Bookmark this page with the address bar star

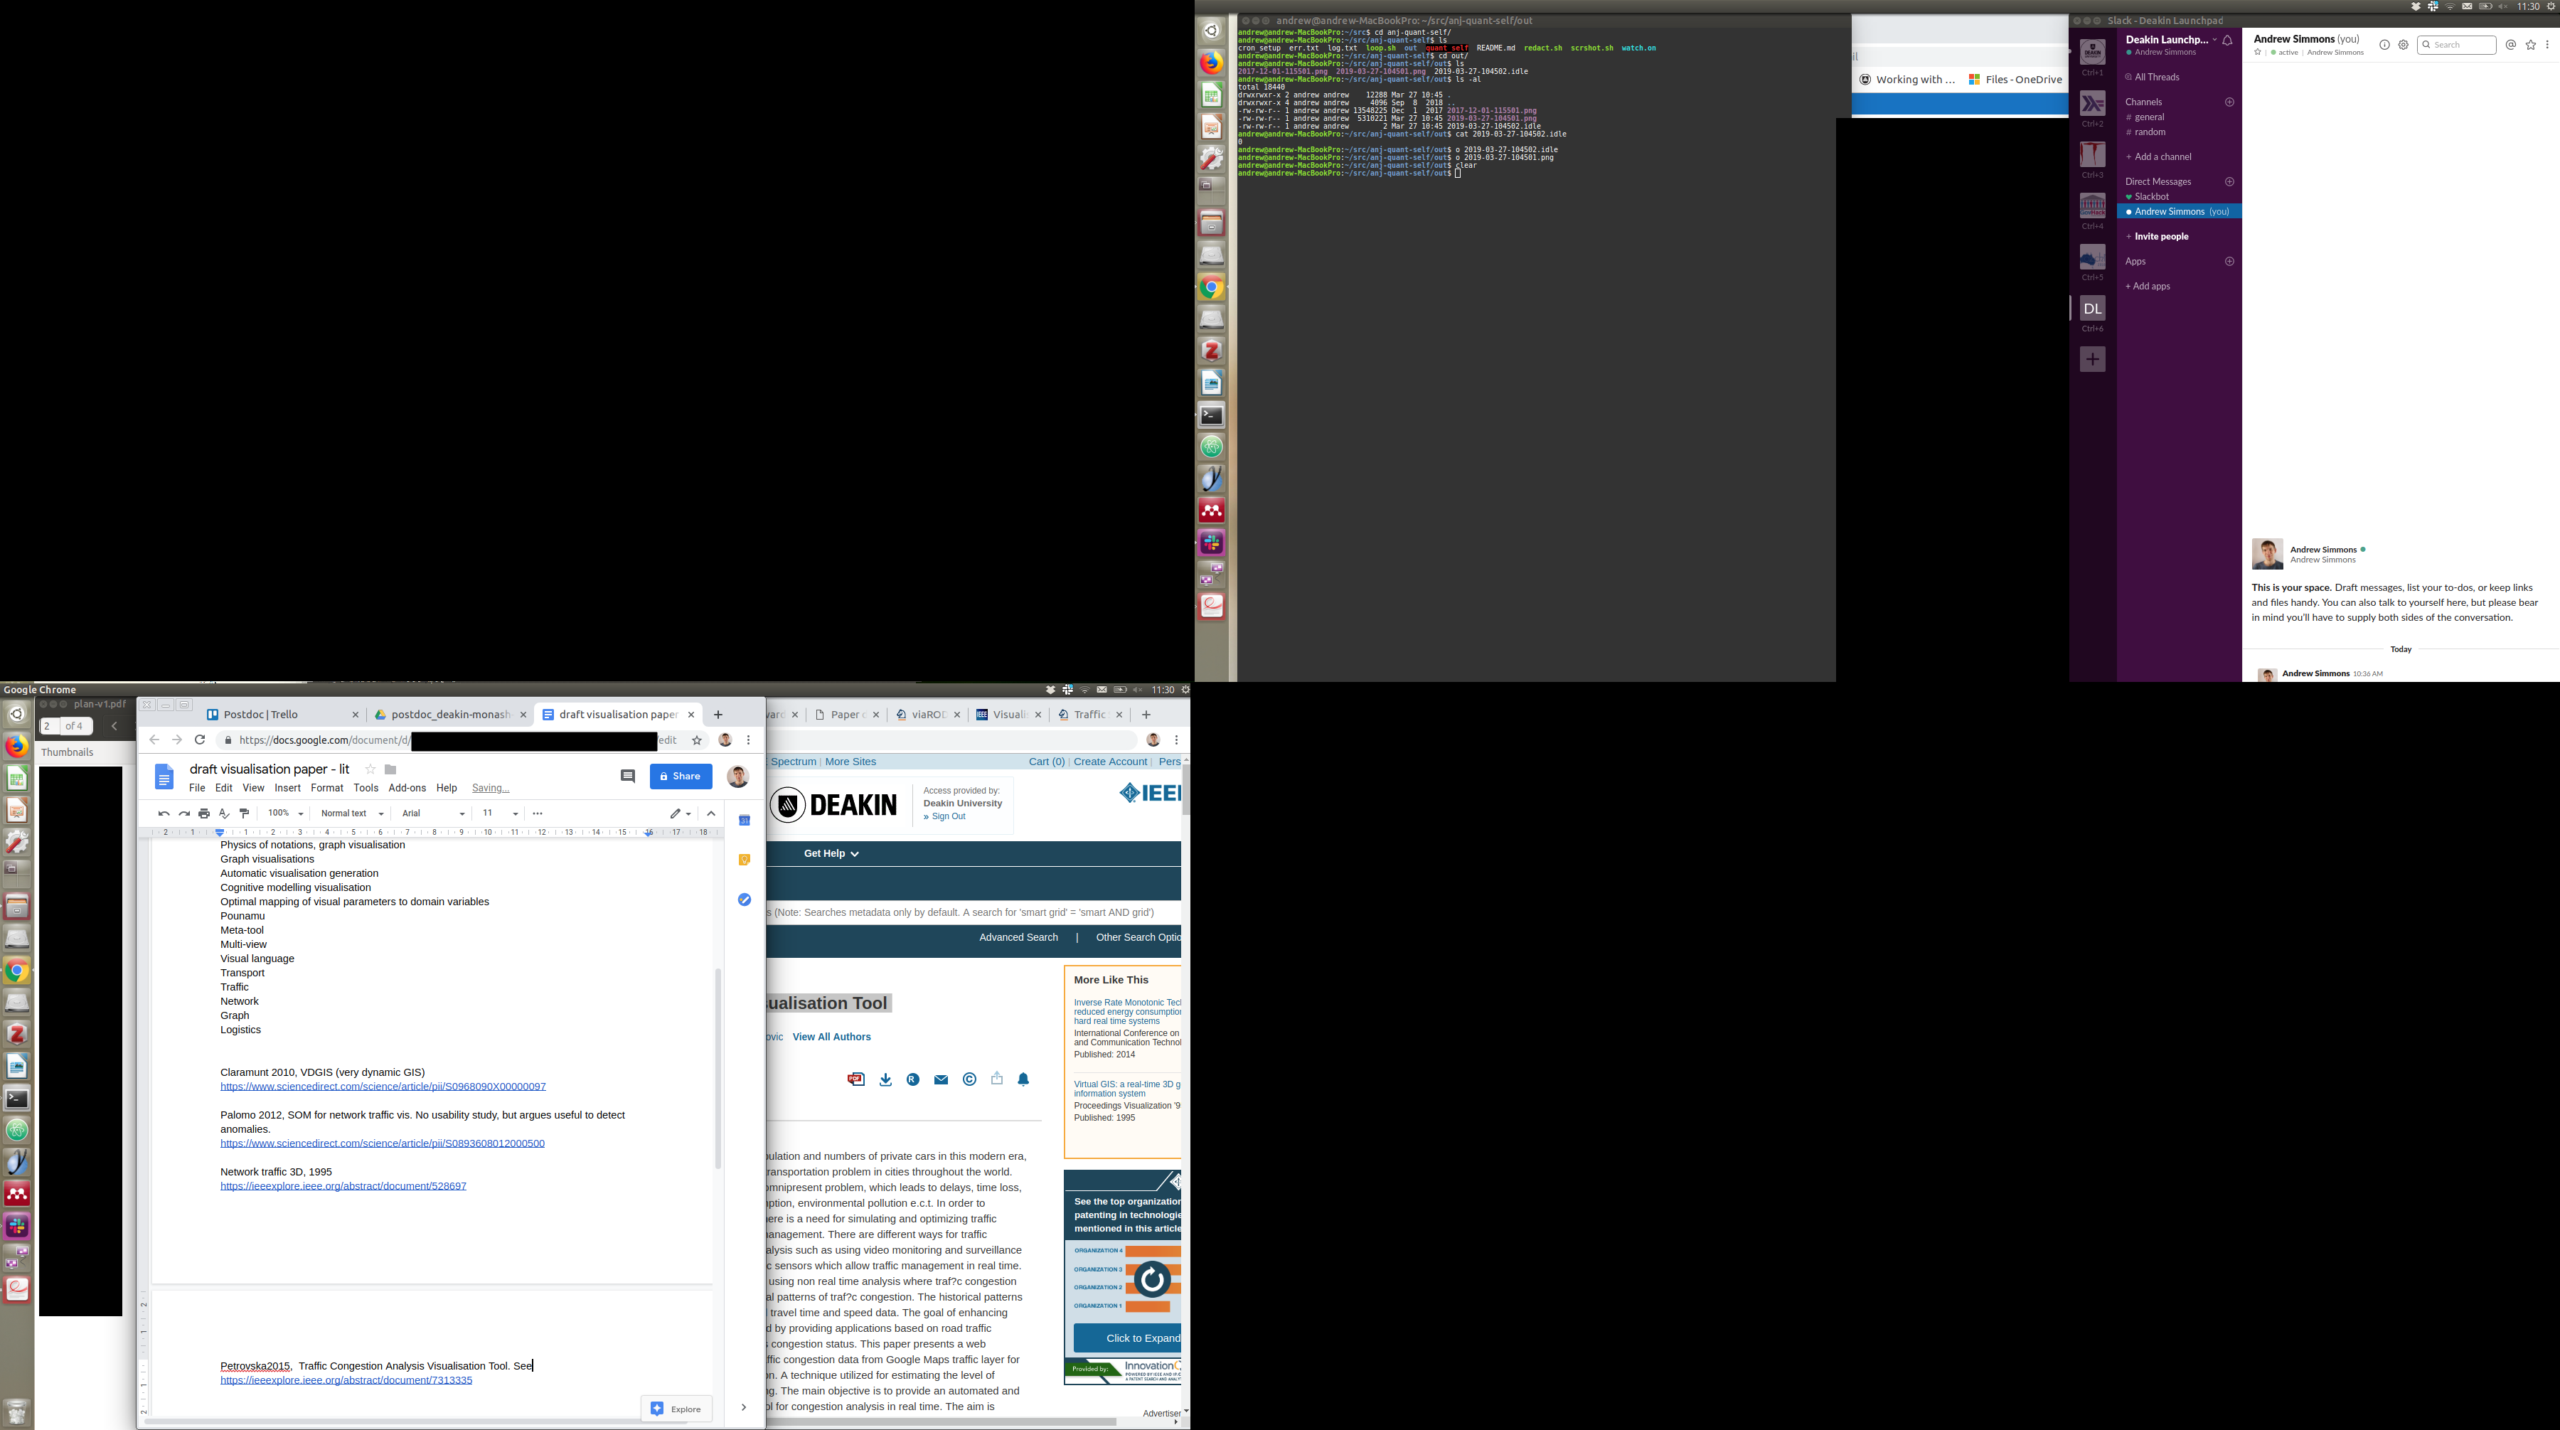697,740
